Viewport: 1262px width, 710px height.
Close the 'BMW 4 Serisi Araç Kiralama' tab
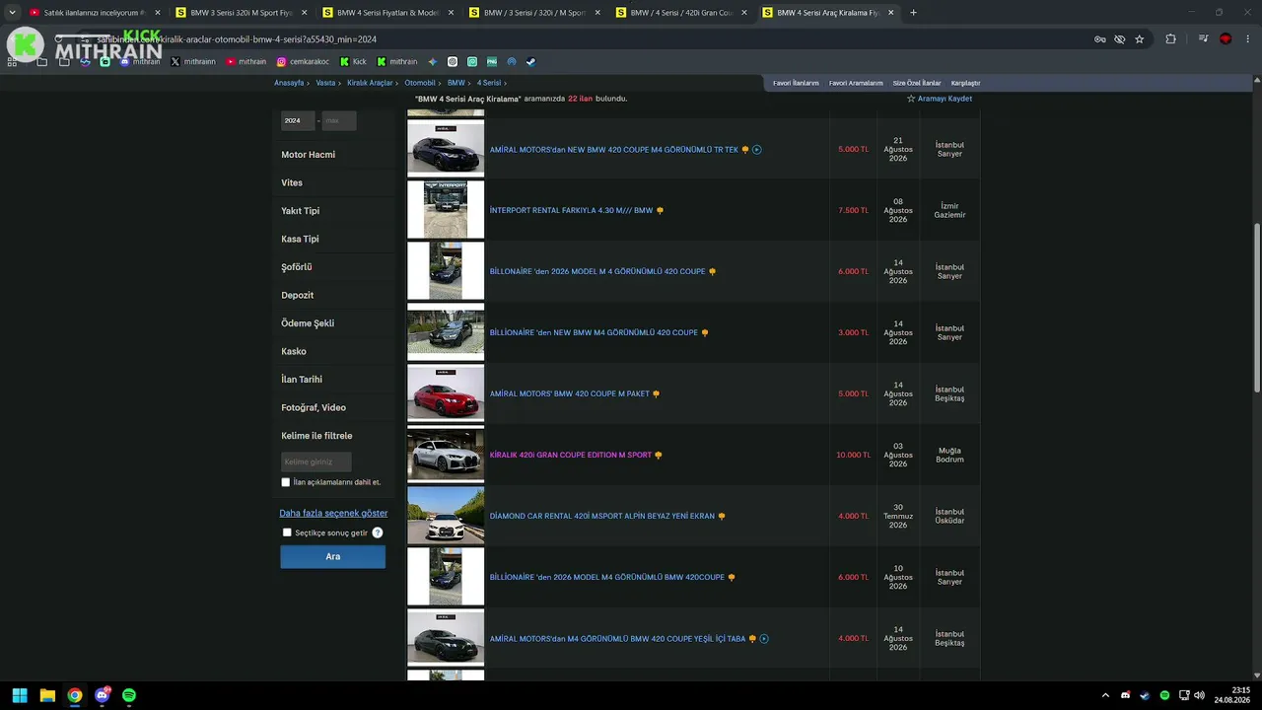coord(890,13)
